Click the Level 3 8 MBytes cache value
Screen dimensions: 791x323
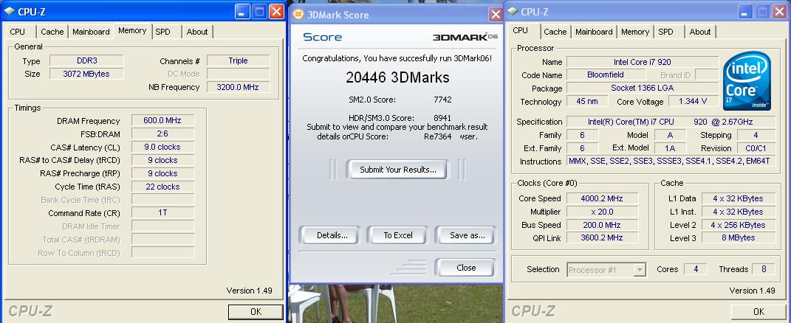pos(738,238)
